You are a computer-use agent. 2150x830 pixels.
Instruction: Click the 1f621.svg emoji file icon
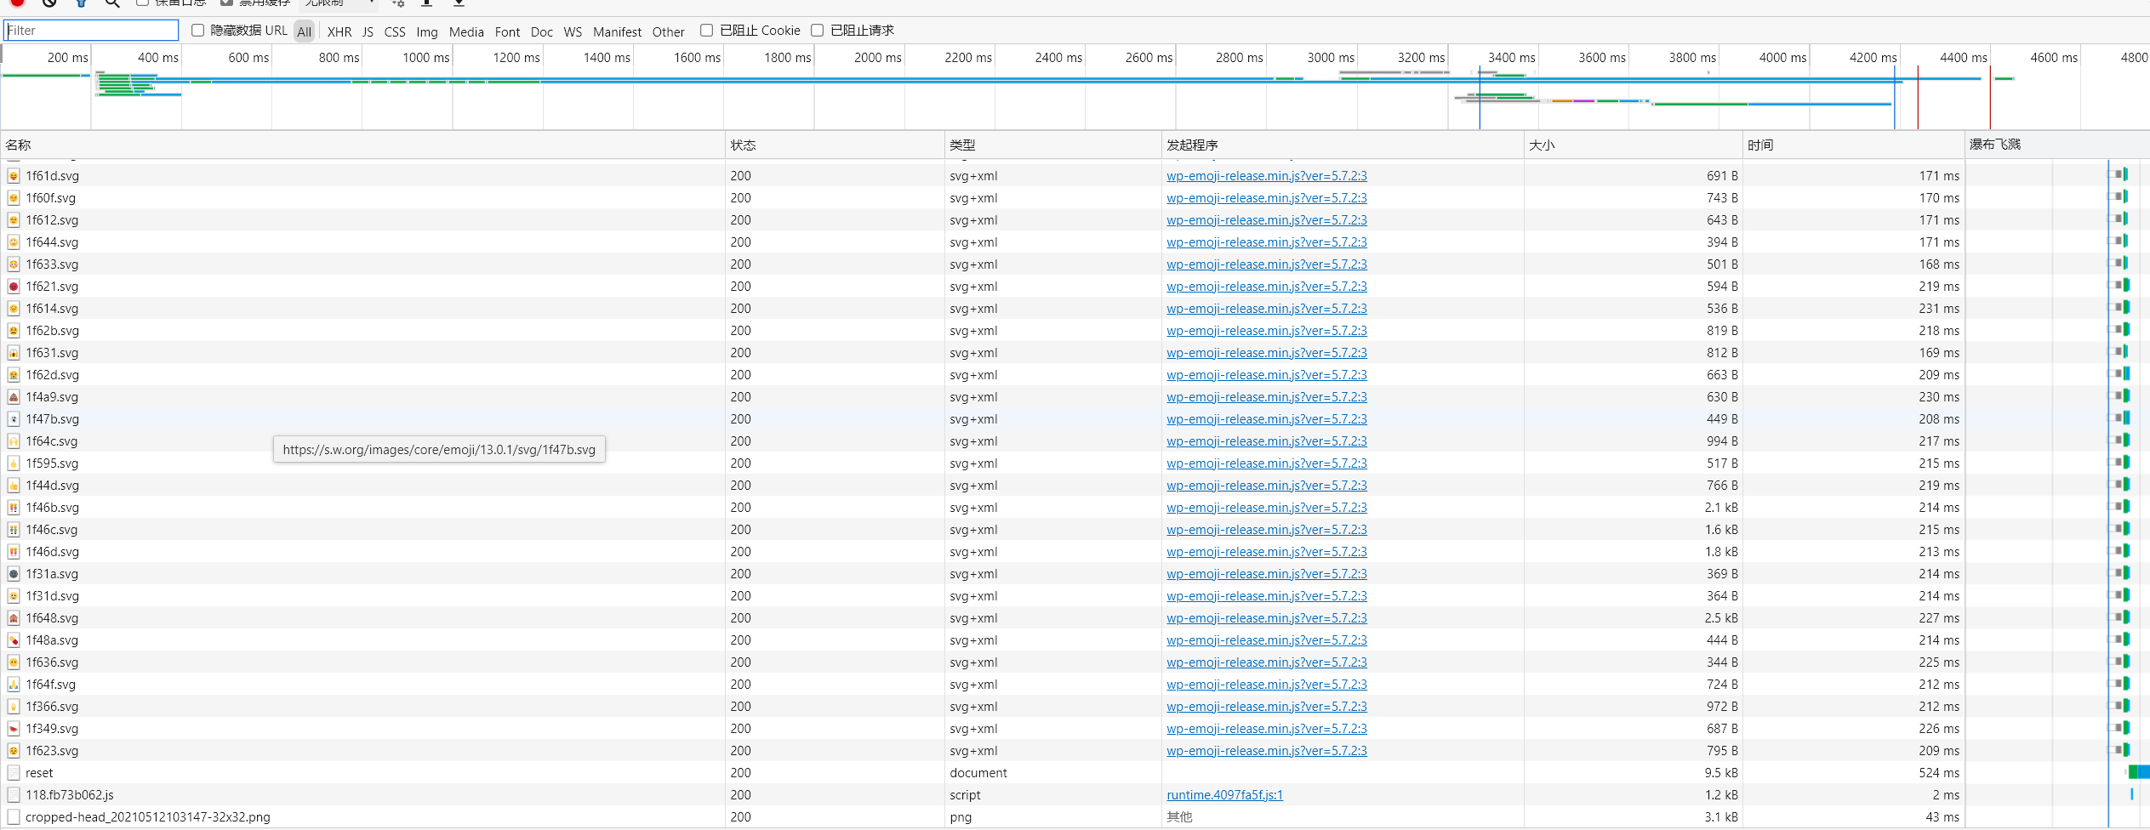(x=14, y=287)
